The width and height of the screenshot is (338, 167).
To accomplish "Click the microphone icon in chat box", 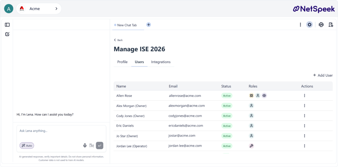I will [x=85, y=146].
